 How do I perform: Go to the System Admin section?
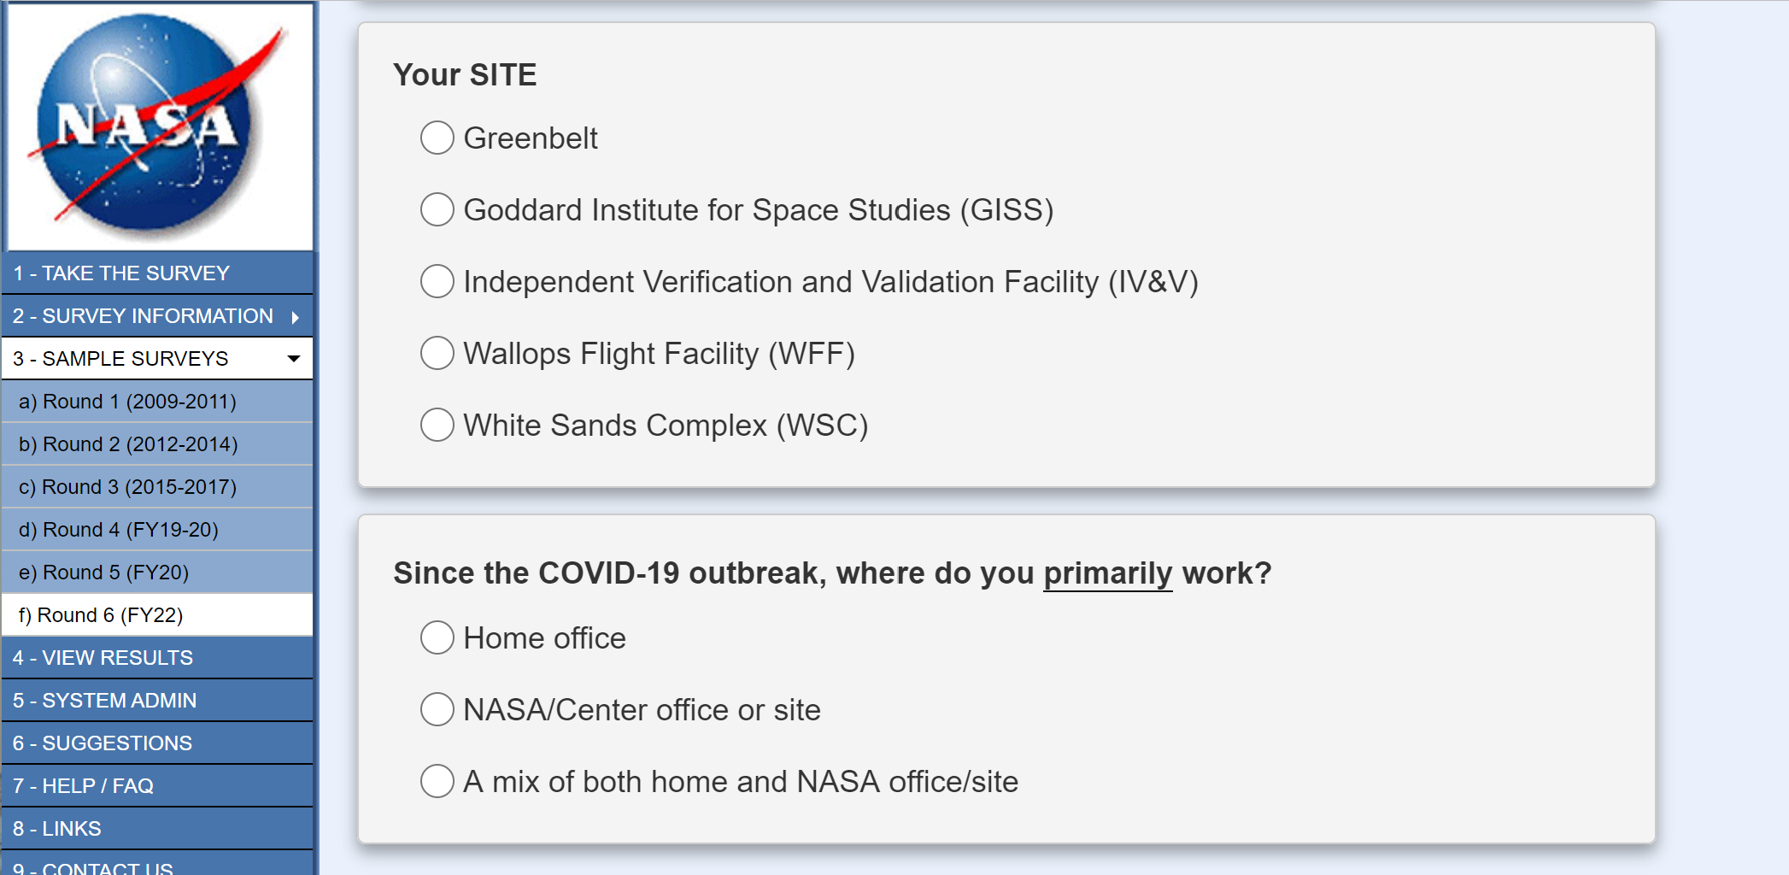tap(104, 701)
